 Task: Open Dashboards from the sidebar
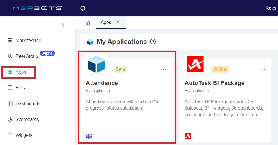tap(28, 103)
